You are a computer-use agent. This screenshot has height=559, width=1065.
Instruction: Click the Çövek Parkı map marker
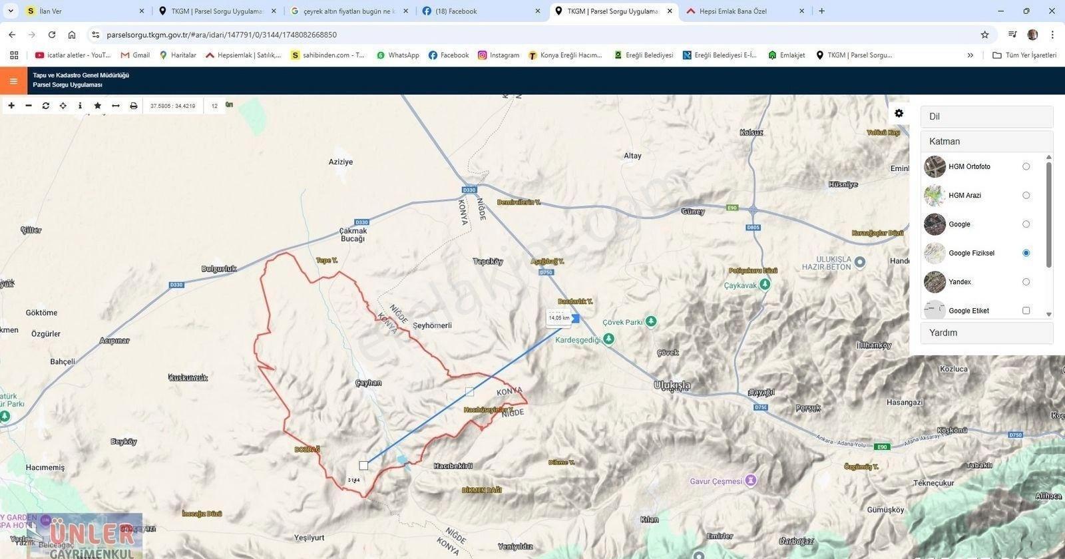651,322
